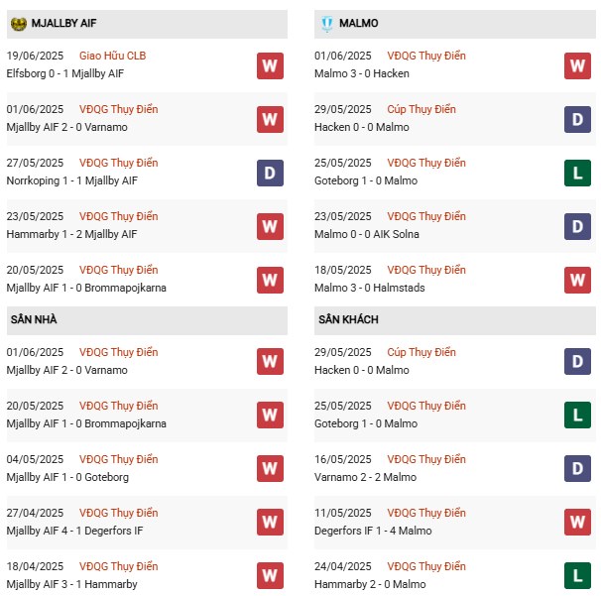This screenshot has height=596, width=601.
Task: Click the MJALLBY AIF team heading
Action: tap(63, 24)
